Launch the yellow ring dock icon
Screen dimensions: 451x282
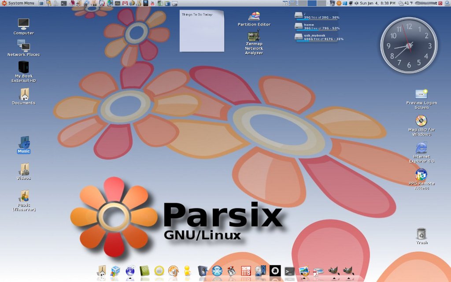(159, 271)
